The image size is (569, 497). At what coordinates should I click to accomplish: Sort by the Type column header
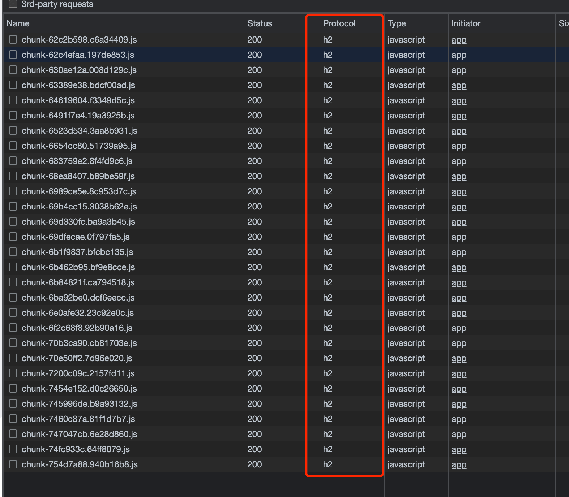tap(397, 23)
